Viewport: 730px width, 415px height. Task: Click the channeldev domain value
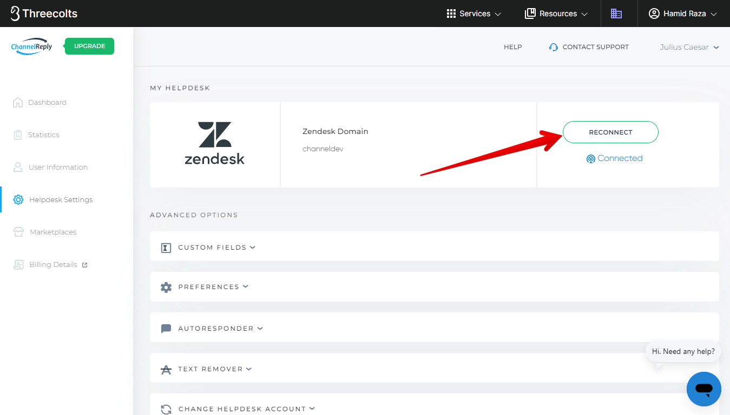click(323, 149)
